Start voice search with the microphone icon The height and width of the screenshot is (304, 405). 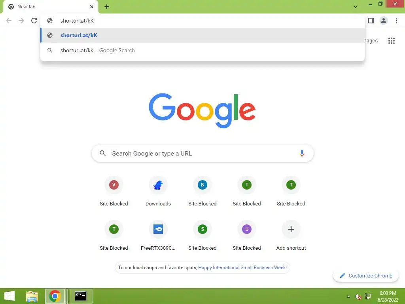pyautogui.click(x=302, y=153)
